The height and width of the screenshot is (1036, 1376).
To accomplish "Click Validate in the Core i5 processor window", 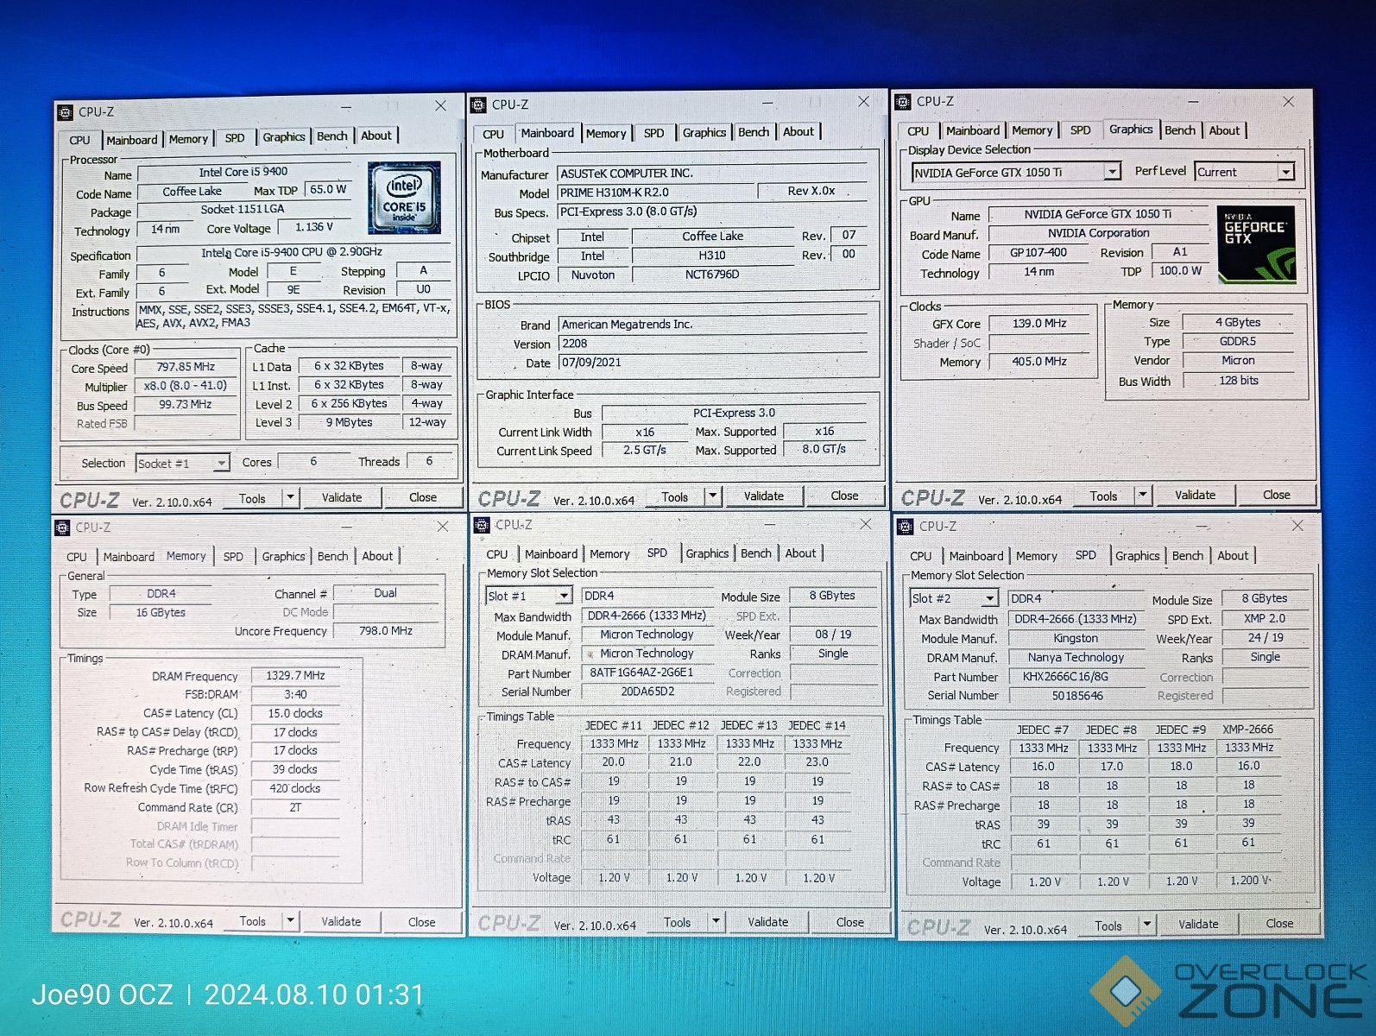I will [342, 497].
